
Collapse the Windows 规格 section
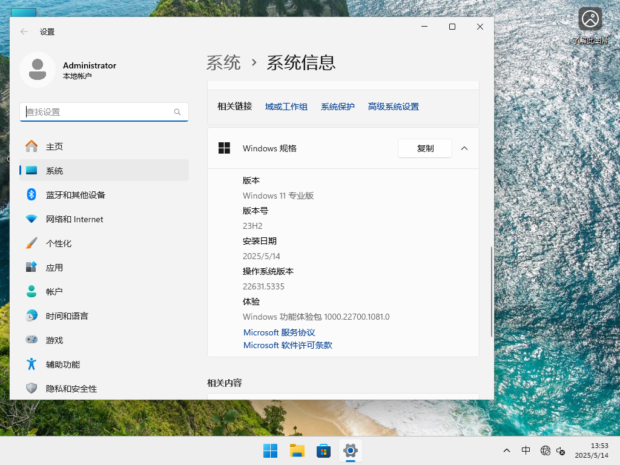click(464, 148)
